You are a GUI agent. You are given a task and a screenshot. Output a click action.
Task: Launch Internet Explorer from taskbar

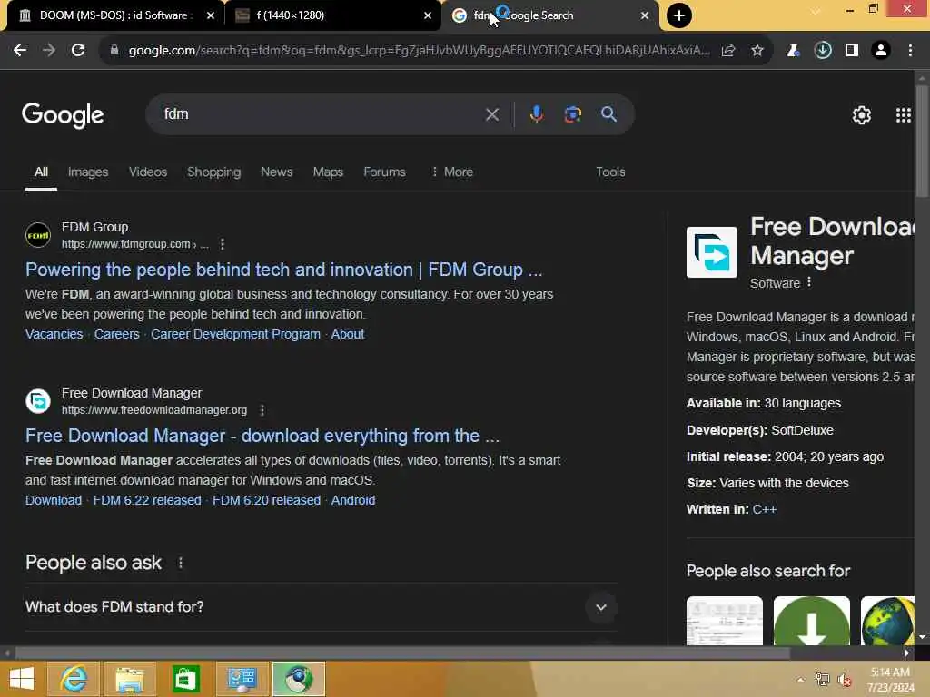point(73,679)
